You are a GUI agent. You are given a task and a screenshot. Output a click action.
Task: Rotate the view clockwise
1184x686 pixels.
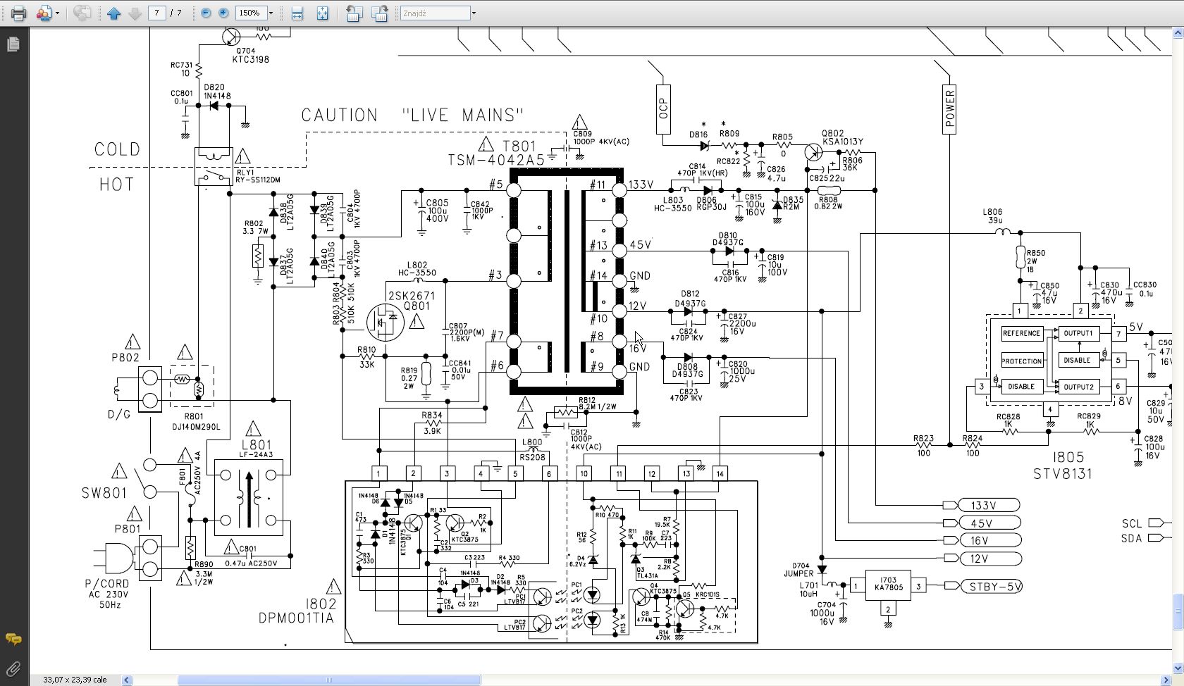(x=379, y=13)
